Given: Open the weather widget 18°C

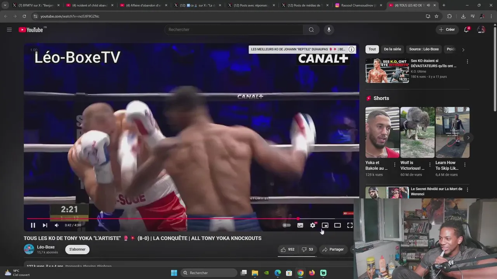Looking at the screenshot, I should 17,273.
